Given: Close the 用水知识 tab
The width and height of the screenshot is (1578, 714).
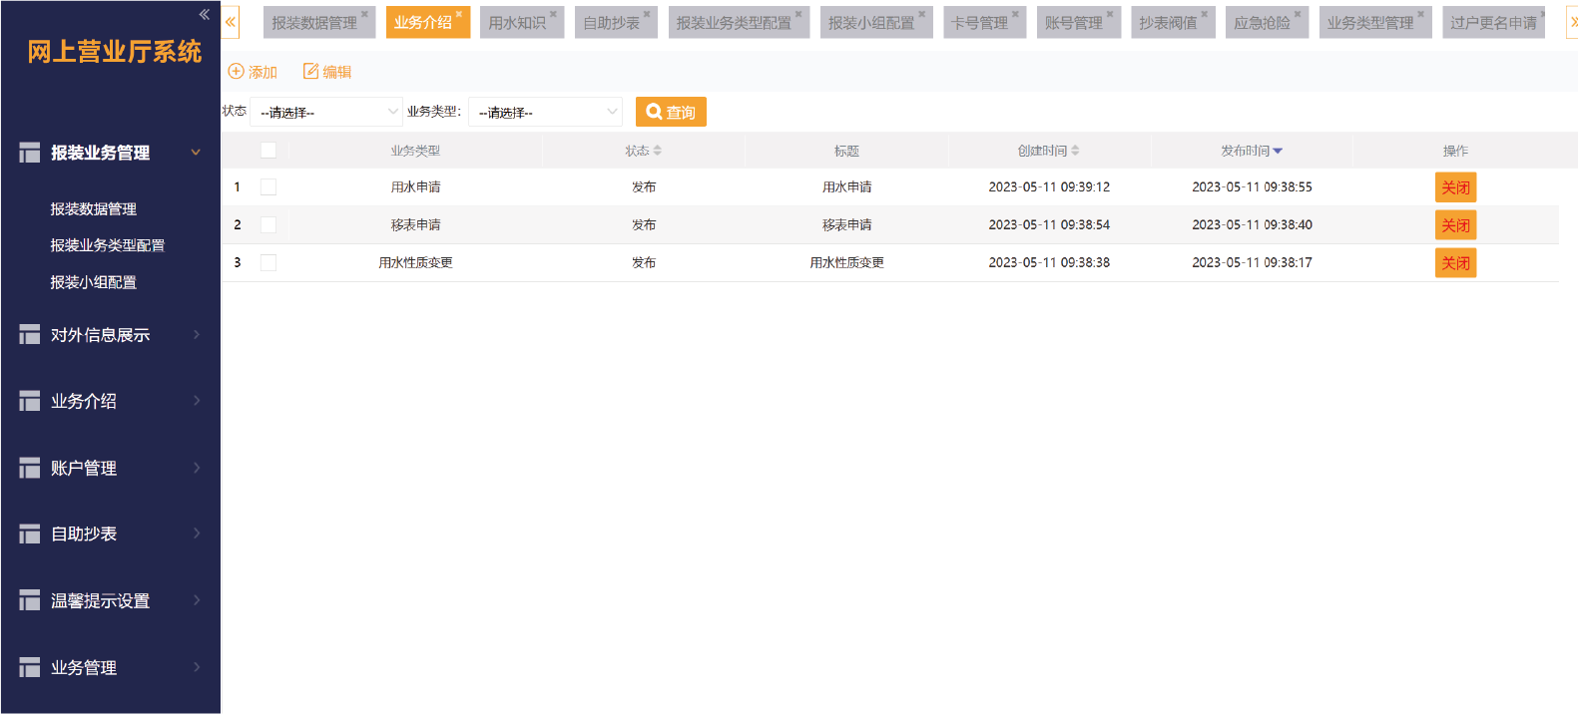Looking at the screenshot, I should [x=553, y=14].
